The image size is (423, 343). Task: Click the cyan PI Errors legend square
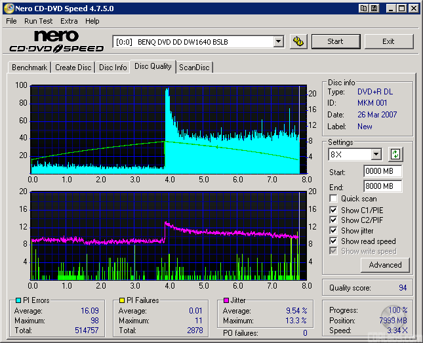[18, 300]
